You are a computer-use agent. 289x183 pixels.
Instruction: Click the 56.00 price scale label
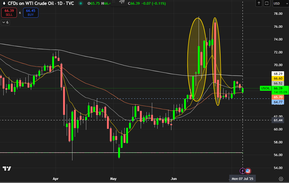[x=278, y=155]
